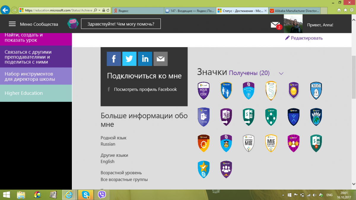
Task: Open the Skype graduate emoji badge
Action: point(226,143)
